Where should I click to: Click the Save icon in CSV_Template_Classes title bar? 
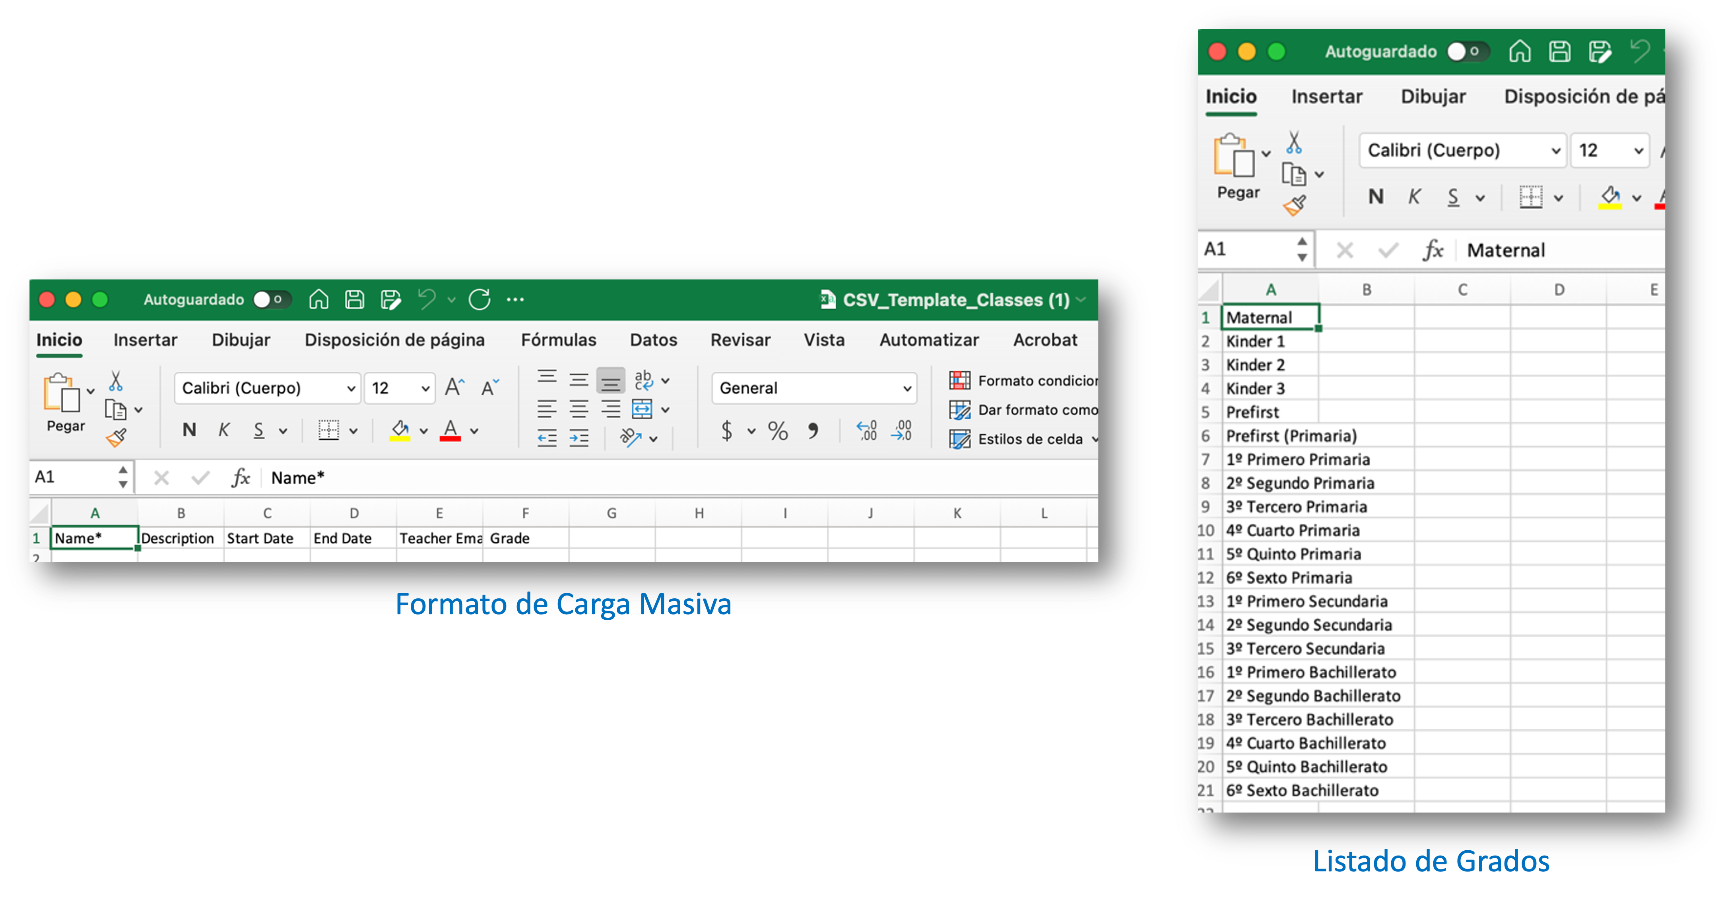[354, 299]
